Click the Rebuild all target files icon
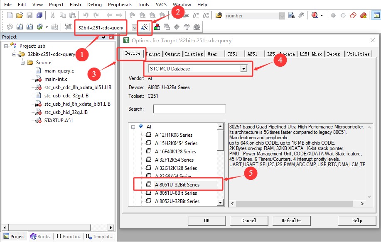 (30, 27)
